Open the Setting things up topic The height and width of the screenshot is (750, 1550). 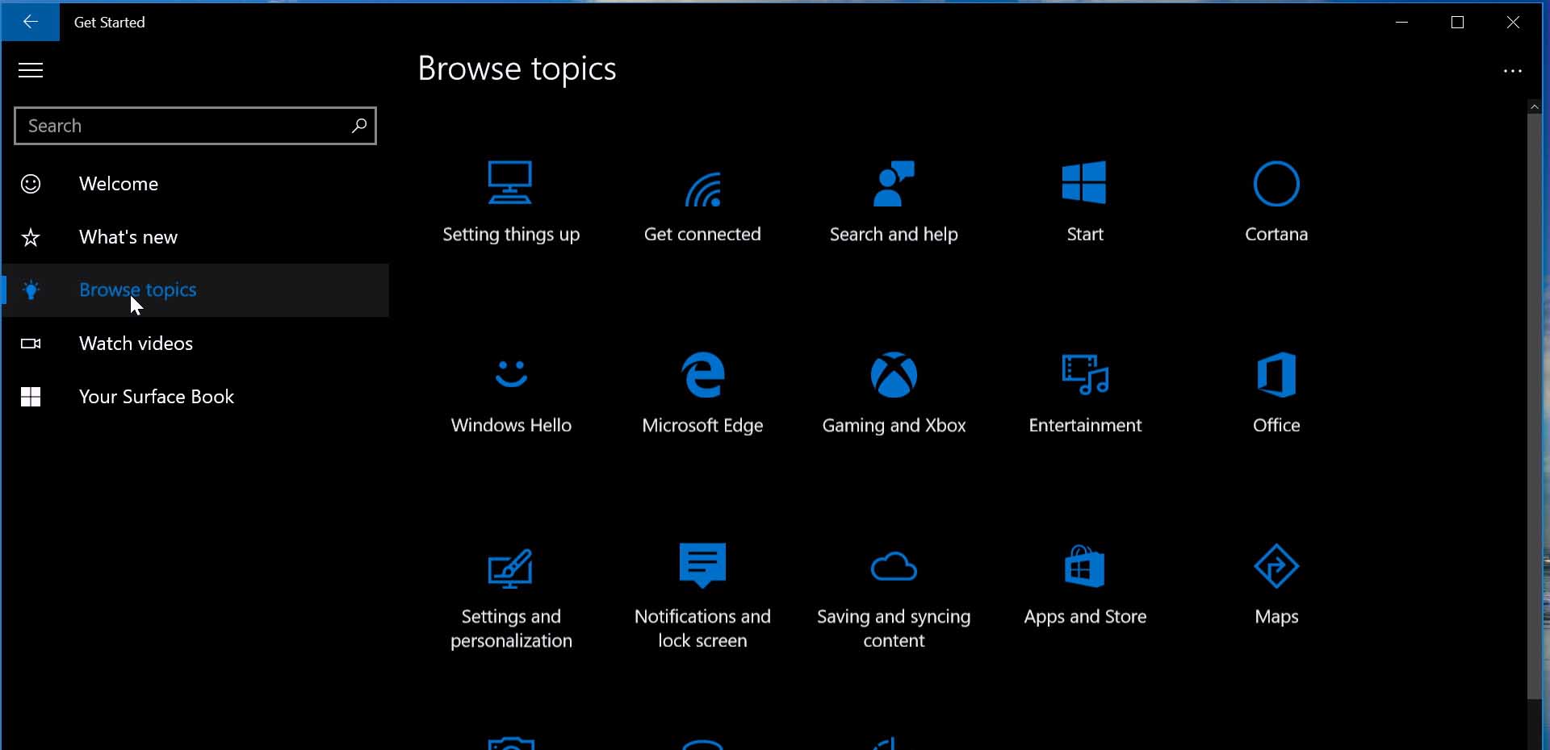coord(511,200)
